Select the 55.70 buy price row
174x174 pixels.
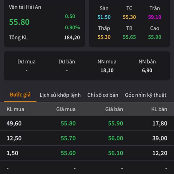point(68,138)
